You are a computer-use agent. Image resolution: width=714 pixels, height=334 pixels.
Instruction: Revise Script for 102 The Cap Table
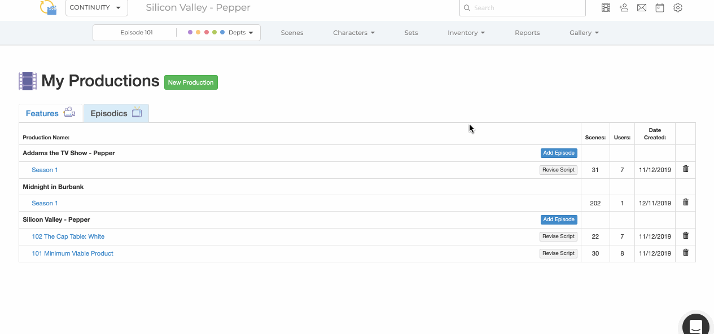click(558, 236)
